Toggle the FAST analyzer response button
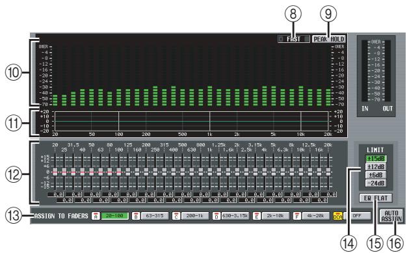 click(294, 39)
